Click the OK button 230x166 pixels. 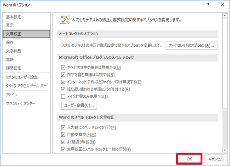click(189, 159)
